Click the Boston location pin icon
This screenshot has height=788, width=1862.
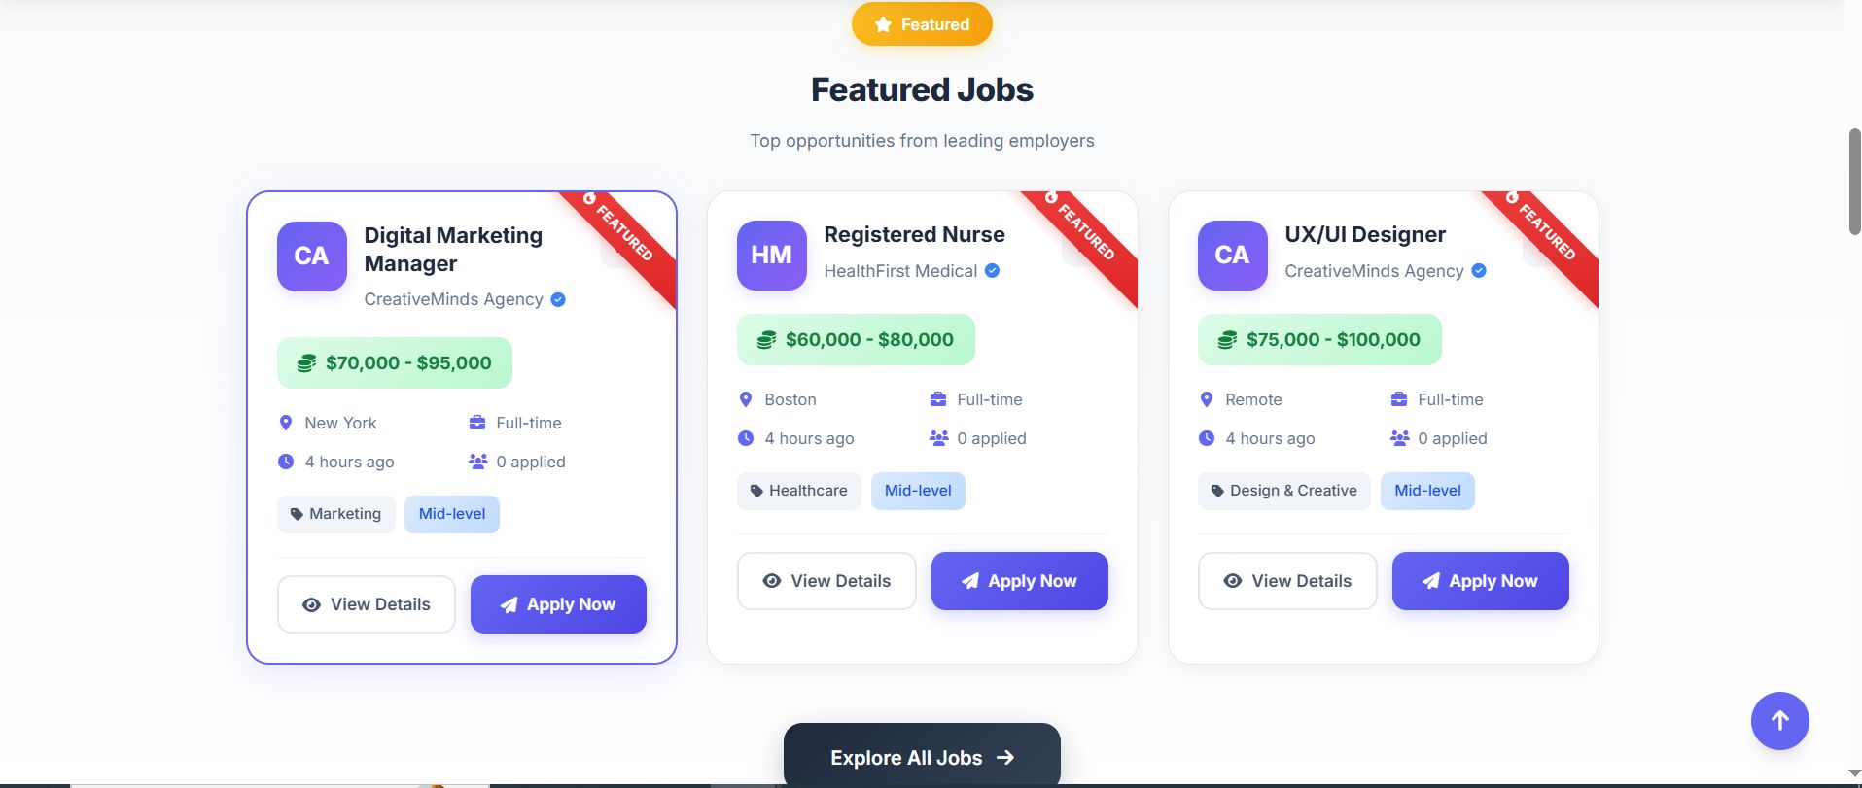(746, 399)
